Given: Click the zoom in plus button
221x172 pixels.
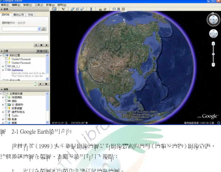Looking at the screenshot, I should click(x=213, y=44).
